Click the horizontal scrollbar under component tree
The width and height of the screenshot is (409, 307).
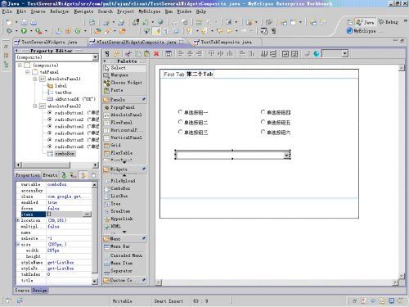click(x=56, y=165)
